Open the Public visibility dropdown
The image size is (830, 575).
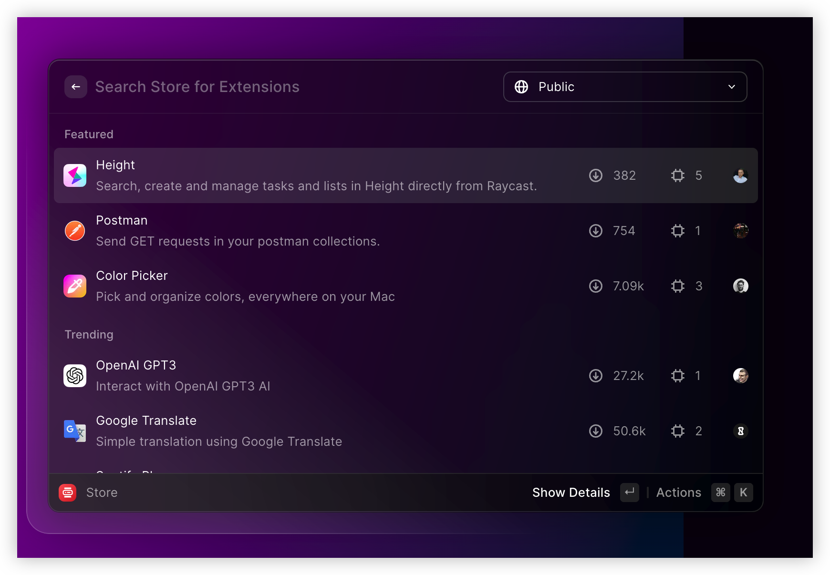[625, 87]
